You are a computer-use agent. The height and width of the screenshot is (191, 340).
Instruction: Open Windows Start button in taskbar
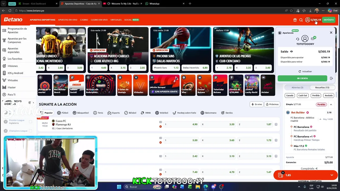(x=119, y=187)
